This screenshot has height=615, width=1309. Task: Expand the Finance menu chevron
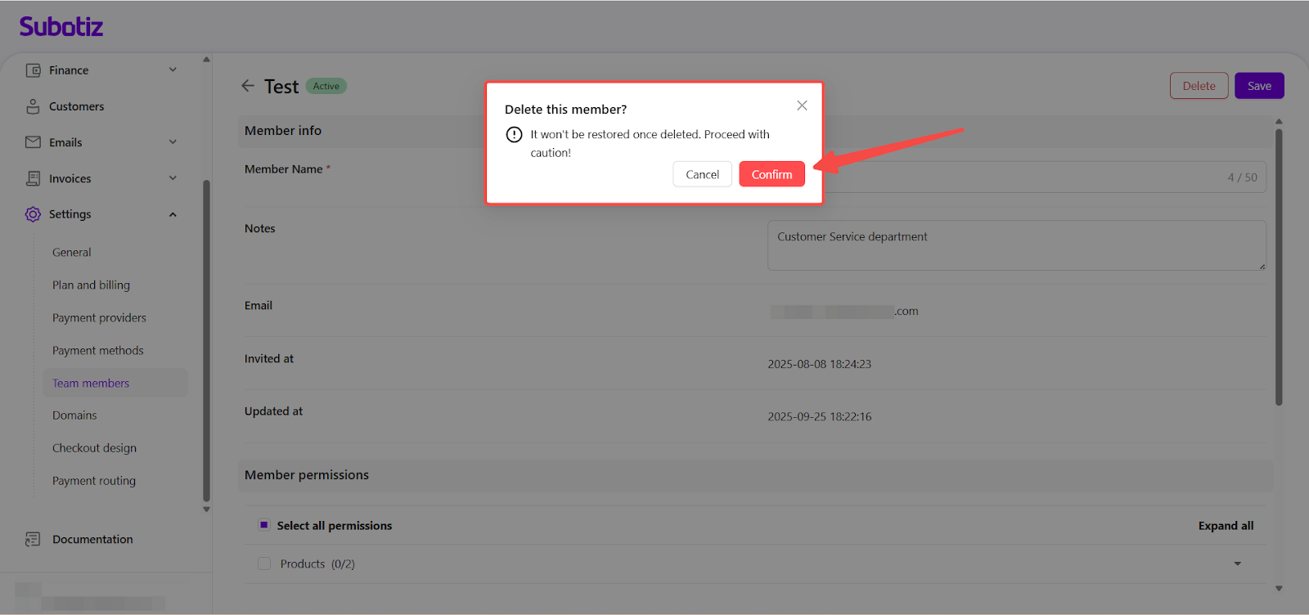tap(173, 70)
